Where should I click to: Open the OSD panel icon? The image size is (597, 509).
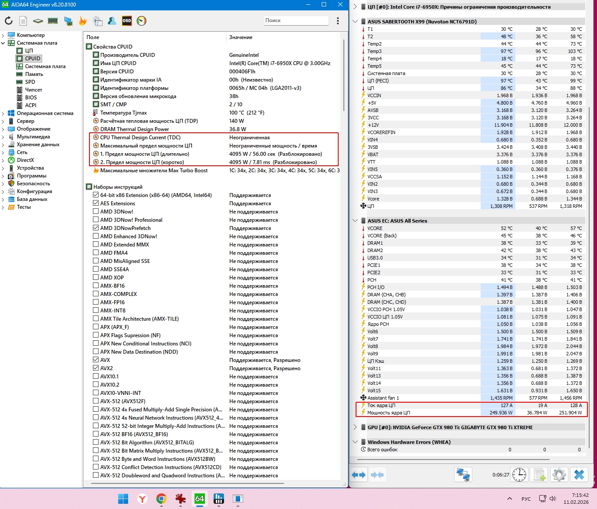pyautogui.click(x=127, y=21)
